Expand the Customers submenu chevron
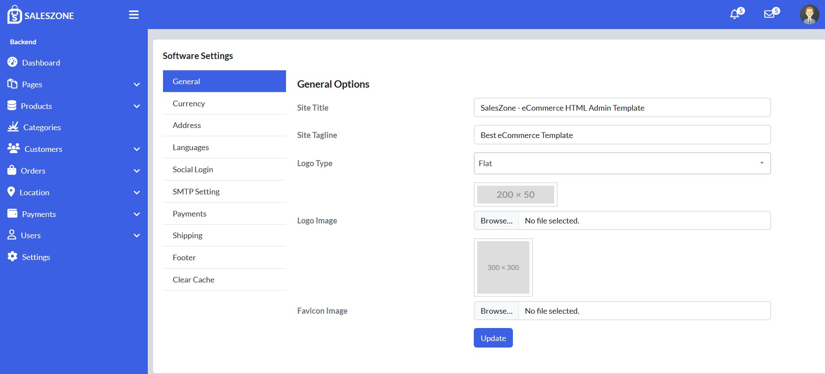The width and height of the screenshot is (825, 374). pos(137,149)
